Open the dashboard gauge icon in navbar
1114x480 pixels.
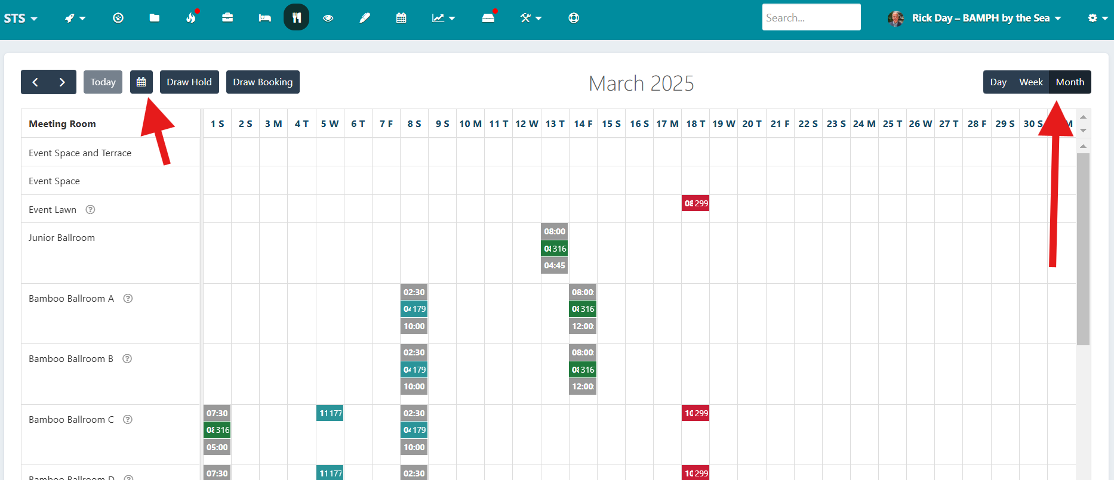coord(118,18)
